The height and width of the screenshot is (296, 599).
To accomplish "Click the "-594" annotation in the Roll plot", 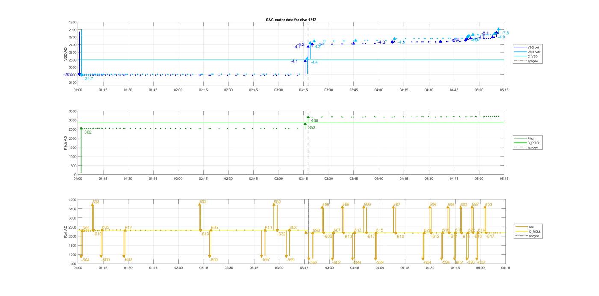I will pos(445,262).
